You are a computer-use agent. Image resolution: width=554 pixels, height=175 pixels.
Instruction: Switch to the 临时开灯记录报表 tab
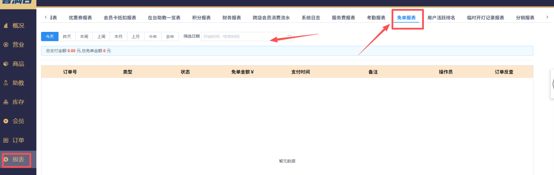point(485,18)
